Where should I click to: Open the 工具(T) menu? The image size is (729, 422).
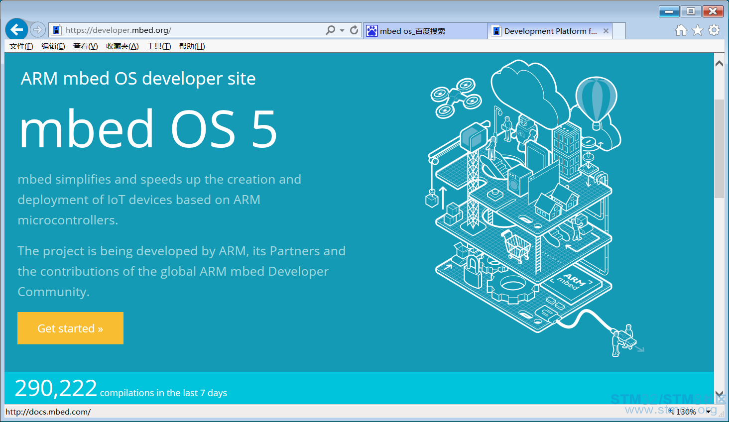(159, 46)
